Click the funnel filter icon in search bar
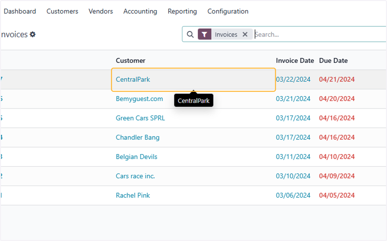Screen dimensions: 387x241 (x=204, y=34)
